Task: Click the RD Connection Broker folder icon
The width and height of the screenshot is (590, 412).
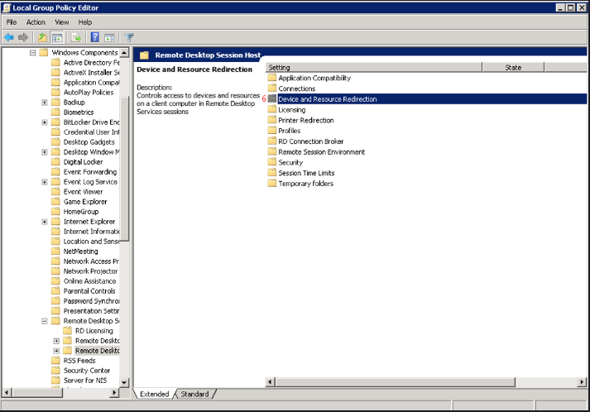Action: click(272, 141)
